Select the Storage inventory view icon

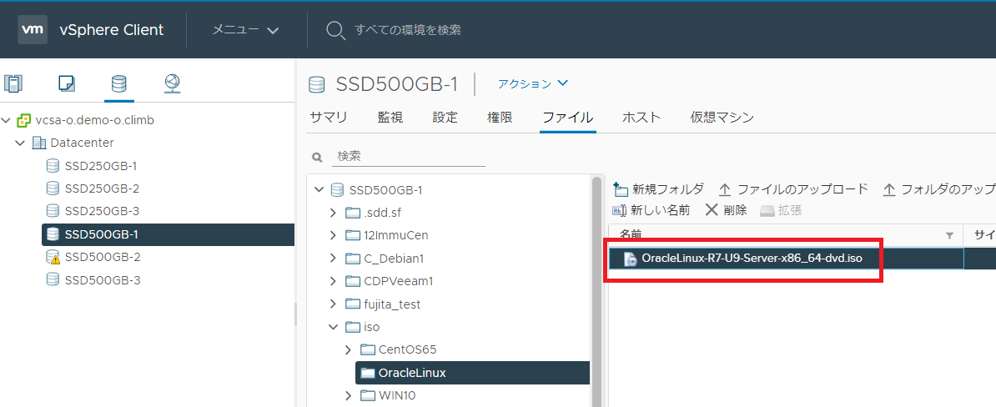(118, 83)
